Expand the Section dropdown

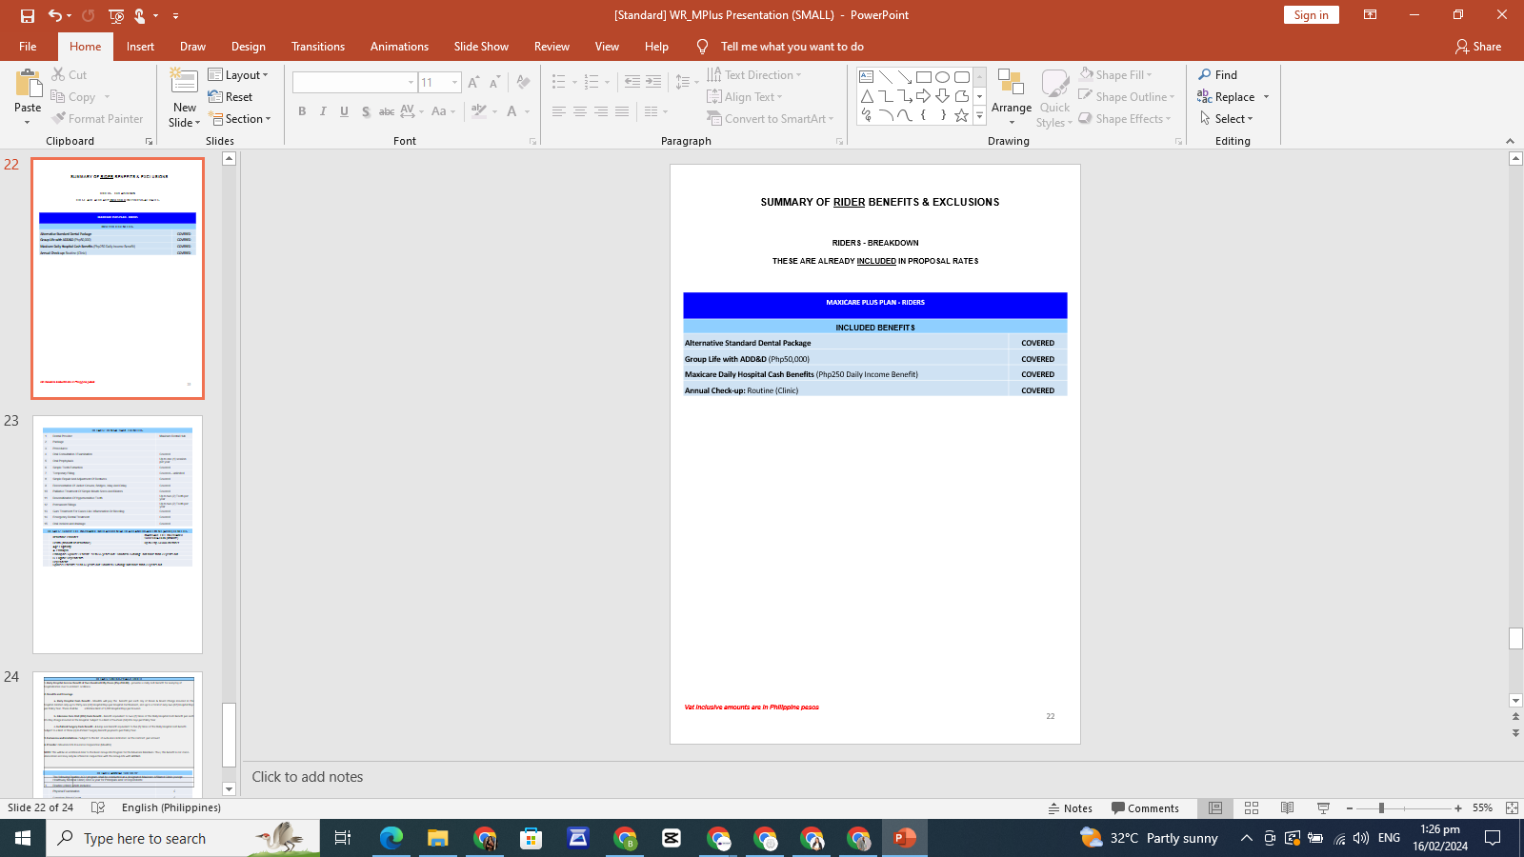tap(240, 119)
